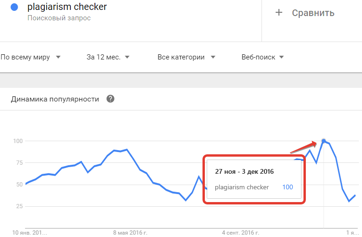
Task: Click the Поисковый запрос subtitle
Action: click(59, 18)
